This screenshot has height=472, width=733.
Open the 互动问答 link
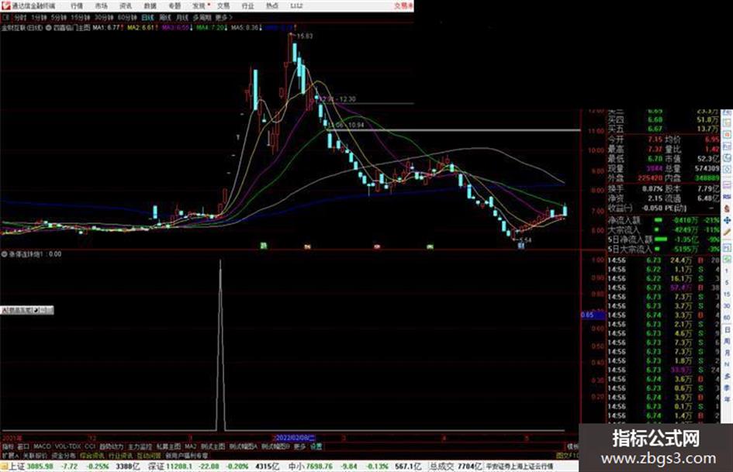[149, 455]
